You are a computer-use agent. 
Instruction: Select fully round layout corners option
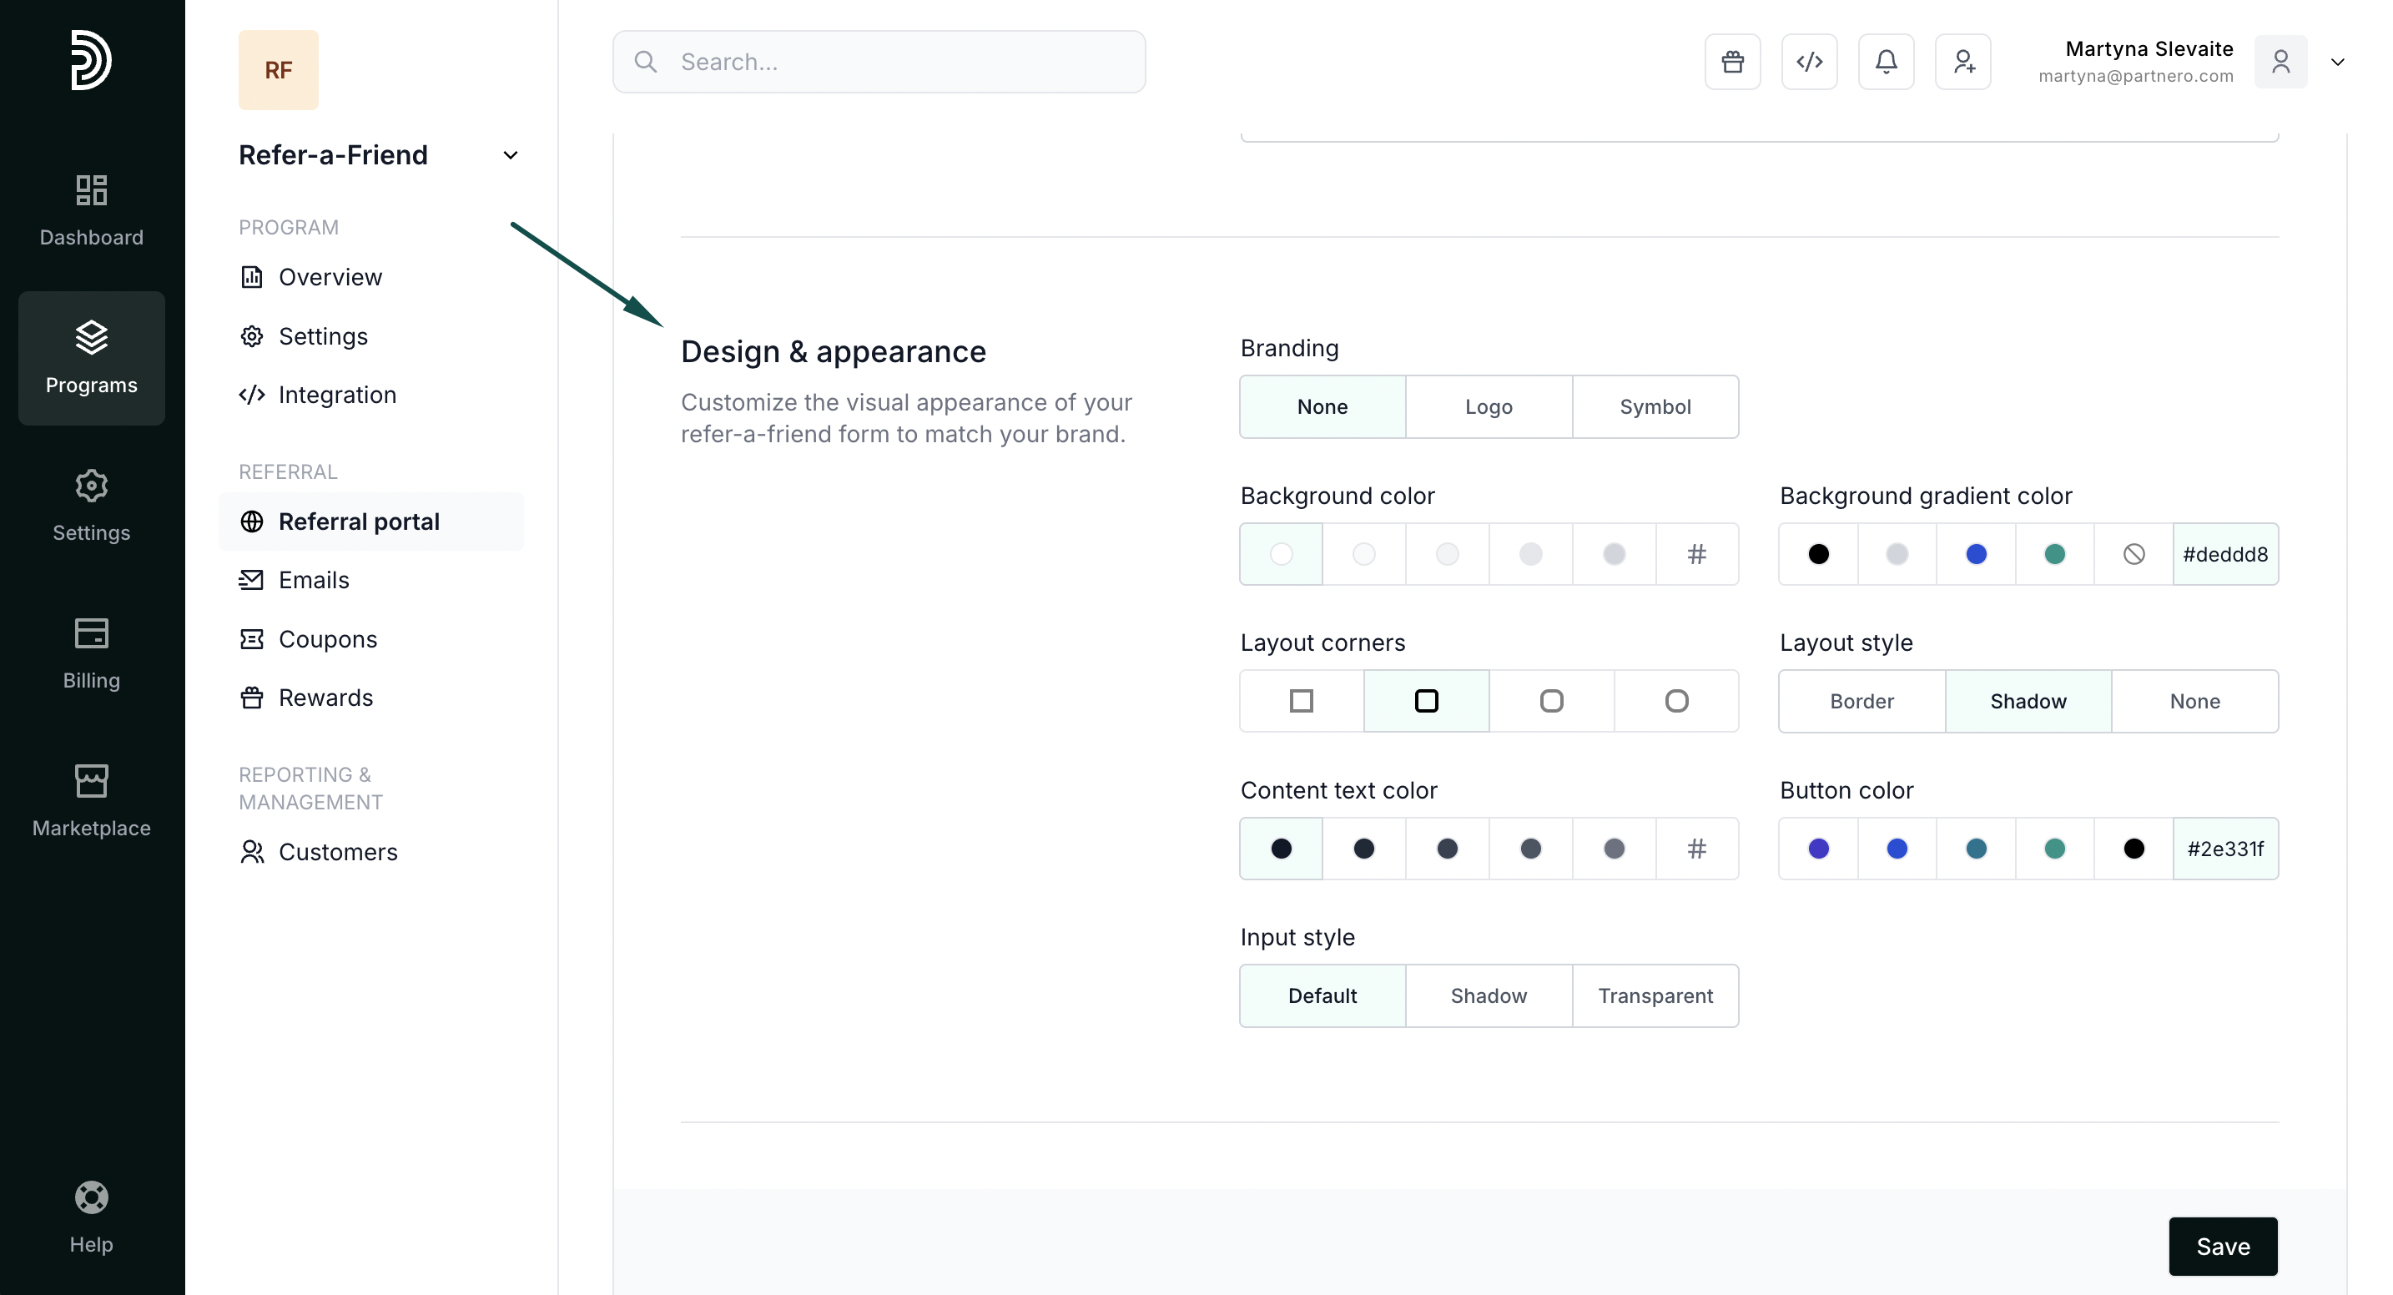[1675, 702]
